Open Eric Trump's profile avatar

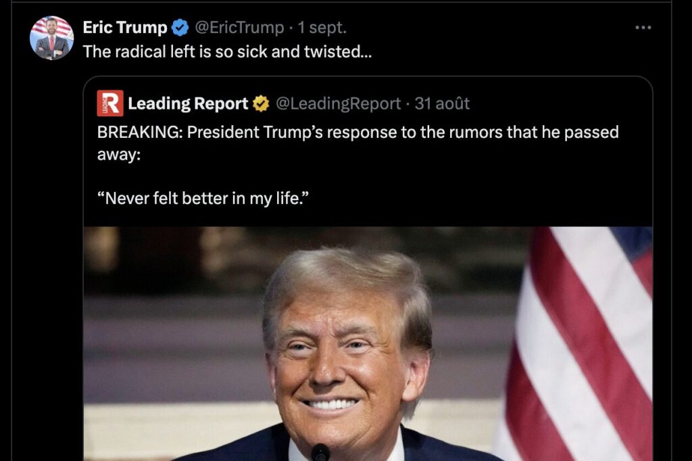51,38
